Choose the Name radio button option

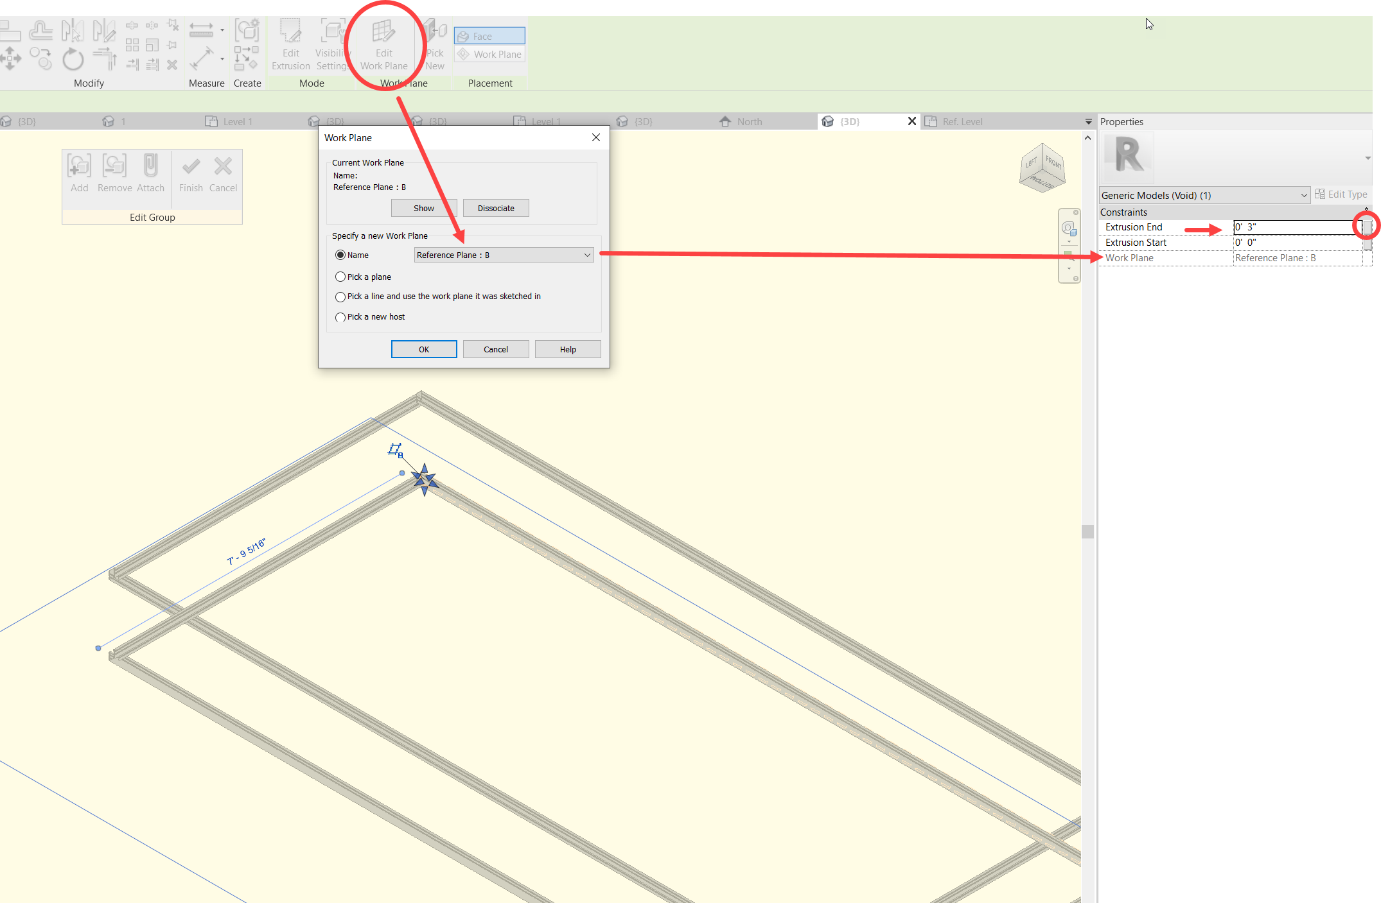tap(340, 255)
